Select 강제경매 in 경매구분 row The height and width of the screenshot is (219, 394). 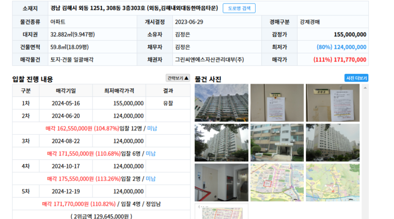click(x=310, y=22)
